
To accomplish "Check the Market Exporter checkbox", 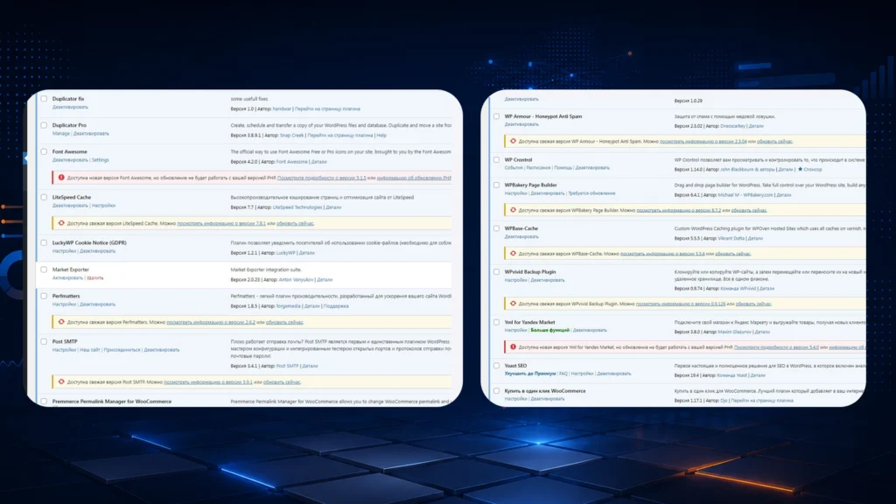I will [44, 269].
